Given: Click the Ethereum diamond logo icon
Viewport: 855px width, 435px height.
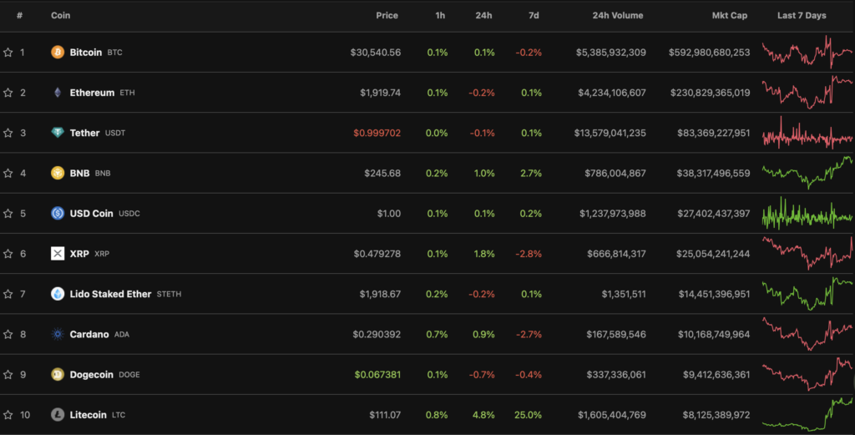Looking at the screenshot, I should [58, 93].
